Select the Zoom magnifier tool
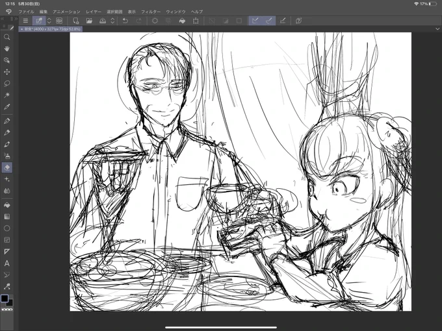 6,37
